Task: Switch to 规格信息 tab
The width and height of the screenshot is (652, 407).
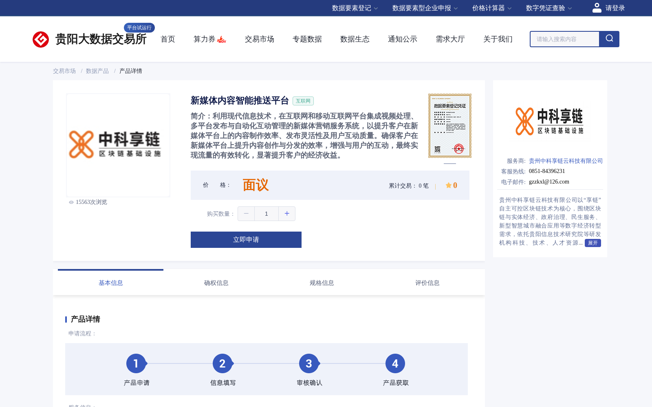Action: [x=322, y=283]
